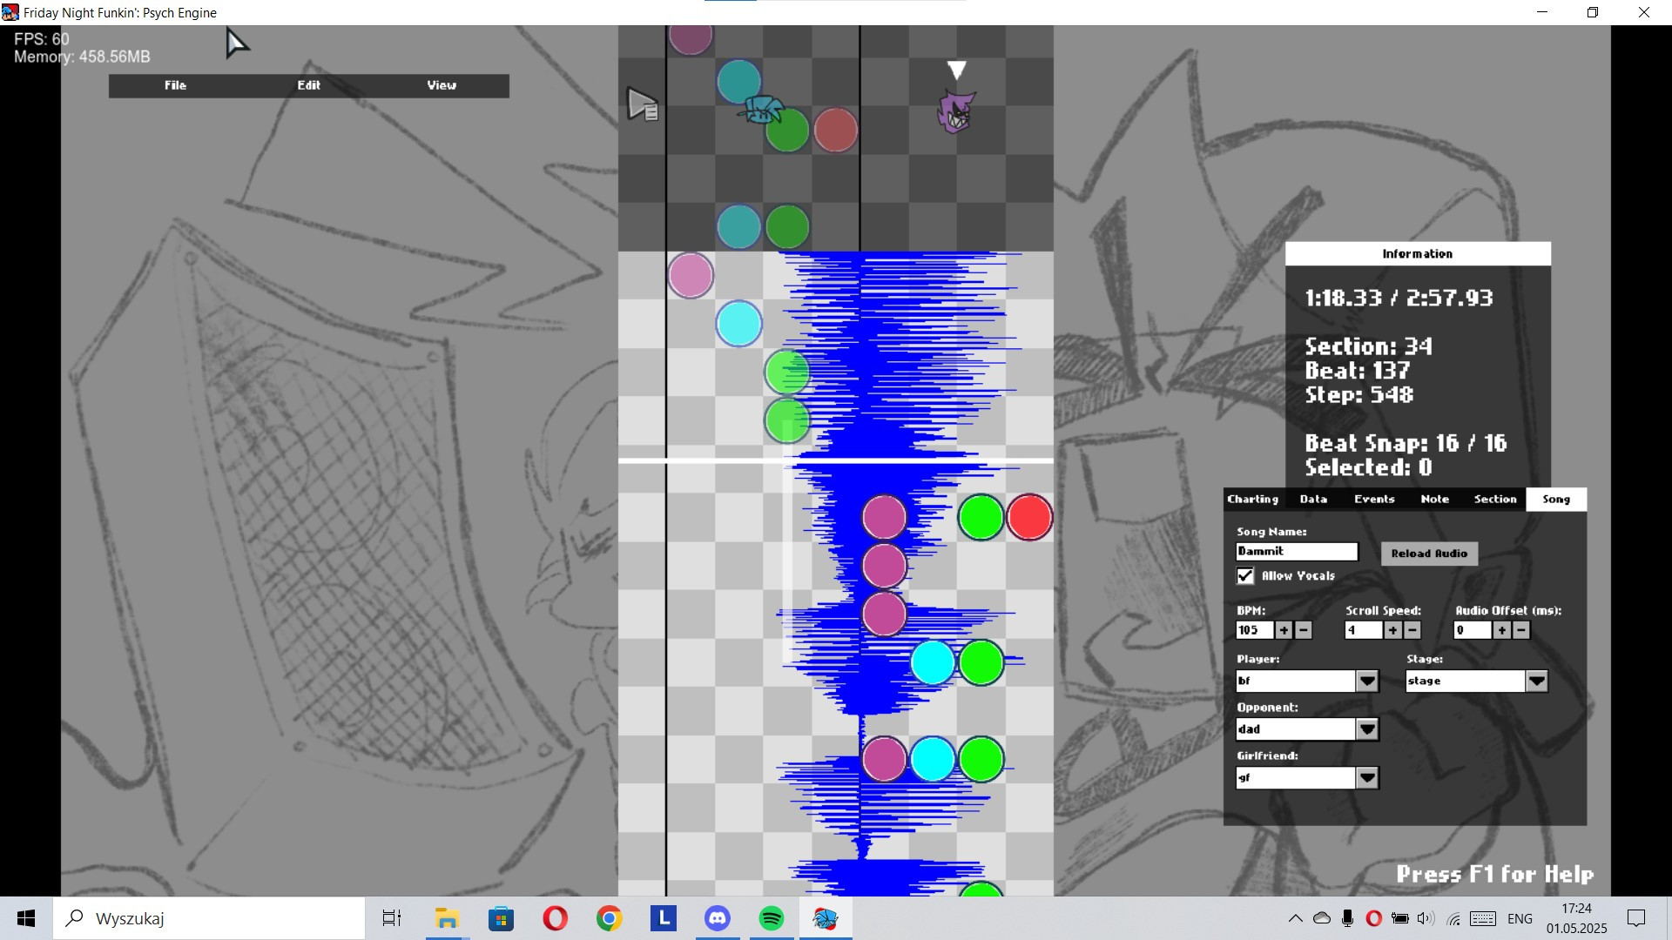
Task: Switch to the Data tab
Action: click(1313, 500)
